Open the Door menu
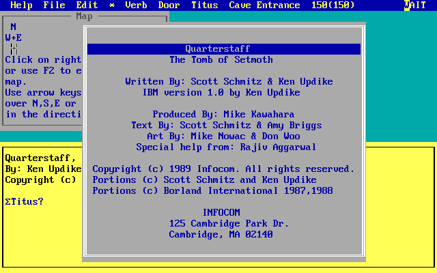This screenshot has height=273, width=437. click(169, 5)
